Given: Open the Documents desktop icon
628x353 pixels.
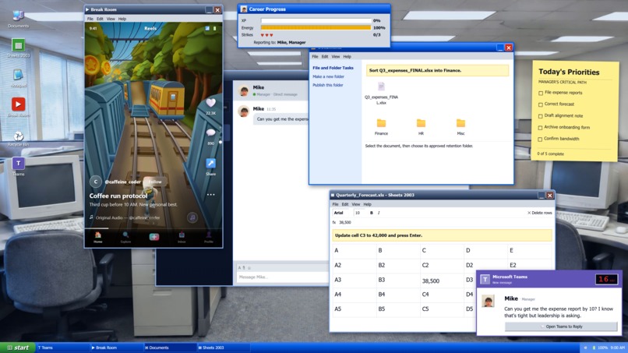Looking at the screenshot, I should [18, 19].
